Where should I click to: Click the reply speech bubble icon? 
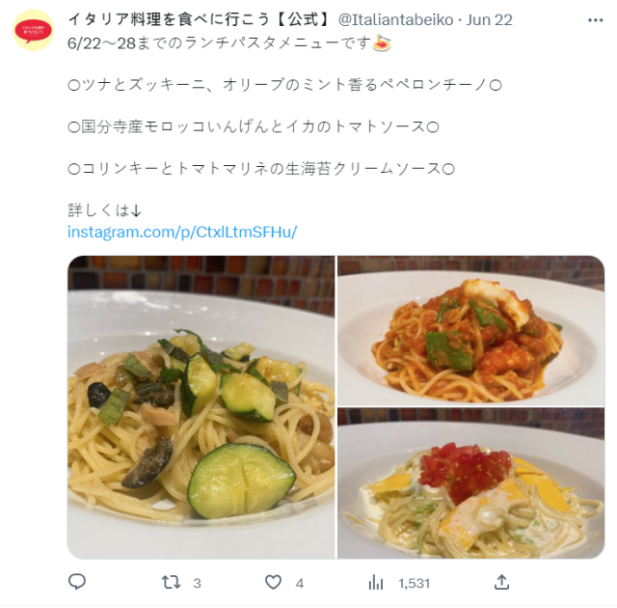(77, 582)
